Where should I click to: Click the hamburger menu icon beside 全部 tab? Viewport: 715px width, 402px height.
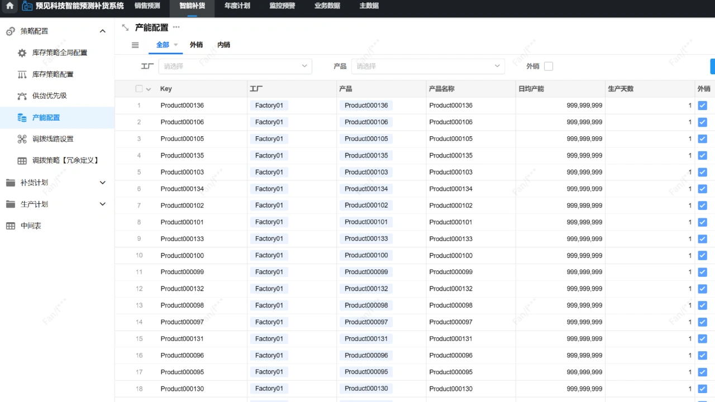coord(135,45)
